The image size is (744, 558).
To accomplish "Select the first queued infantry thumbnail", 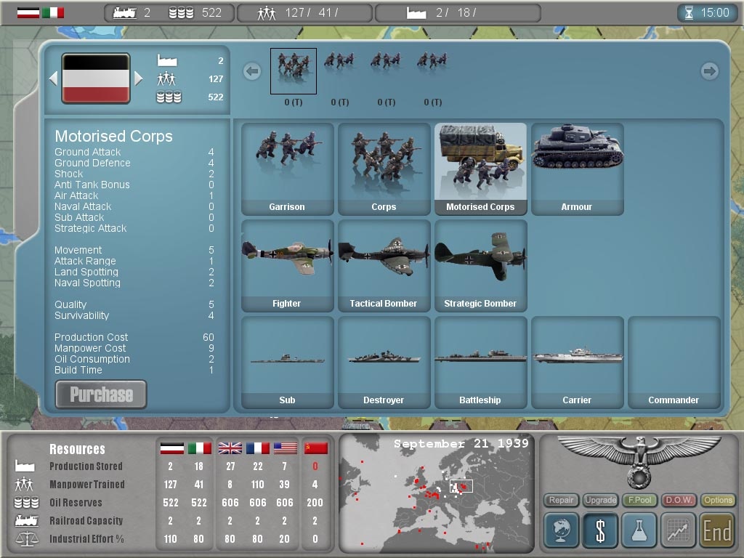I will [x=293, y=70].
